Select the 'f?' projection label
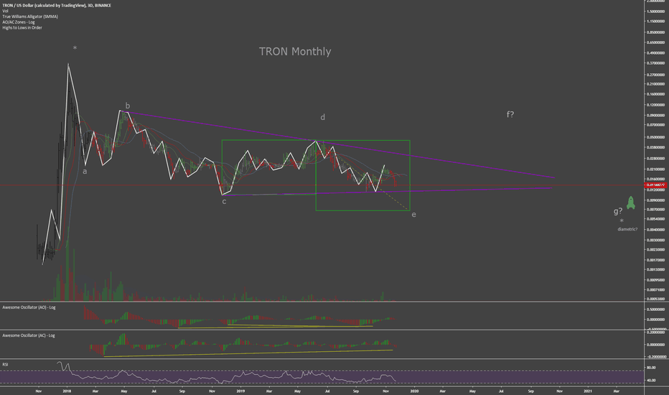Viewport: 669px width, 395px height. tap(510, 114)
